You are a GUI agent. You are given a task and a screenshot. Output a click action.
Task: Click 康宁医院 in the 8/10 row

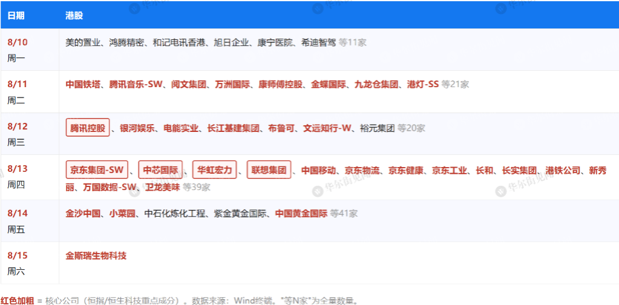click(x=274, y=42)
